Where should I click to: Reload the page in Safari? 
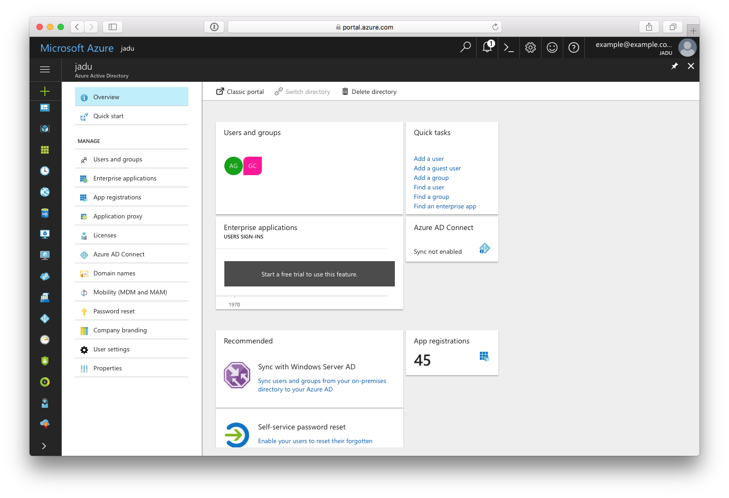[495, 27]
